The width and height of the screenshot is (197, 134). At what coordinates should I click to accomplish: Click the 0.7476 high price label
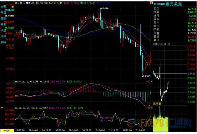[x=104, y=9]
